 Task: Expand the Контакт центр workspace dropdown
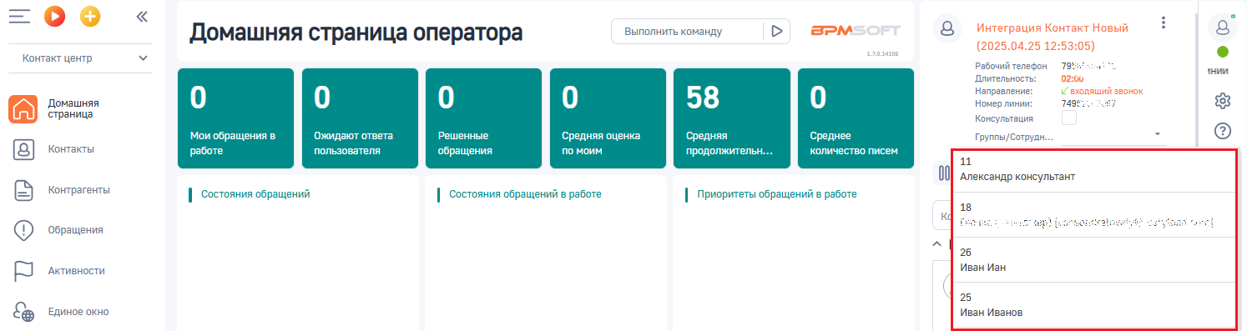pyautogui.click(x=83, y=58)
